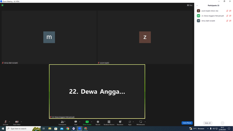Open share options arrow beside Share Screen
Image resolution: width=233 pixels, height=131 pixels.
coord(91,122)
